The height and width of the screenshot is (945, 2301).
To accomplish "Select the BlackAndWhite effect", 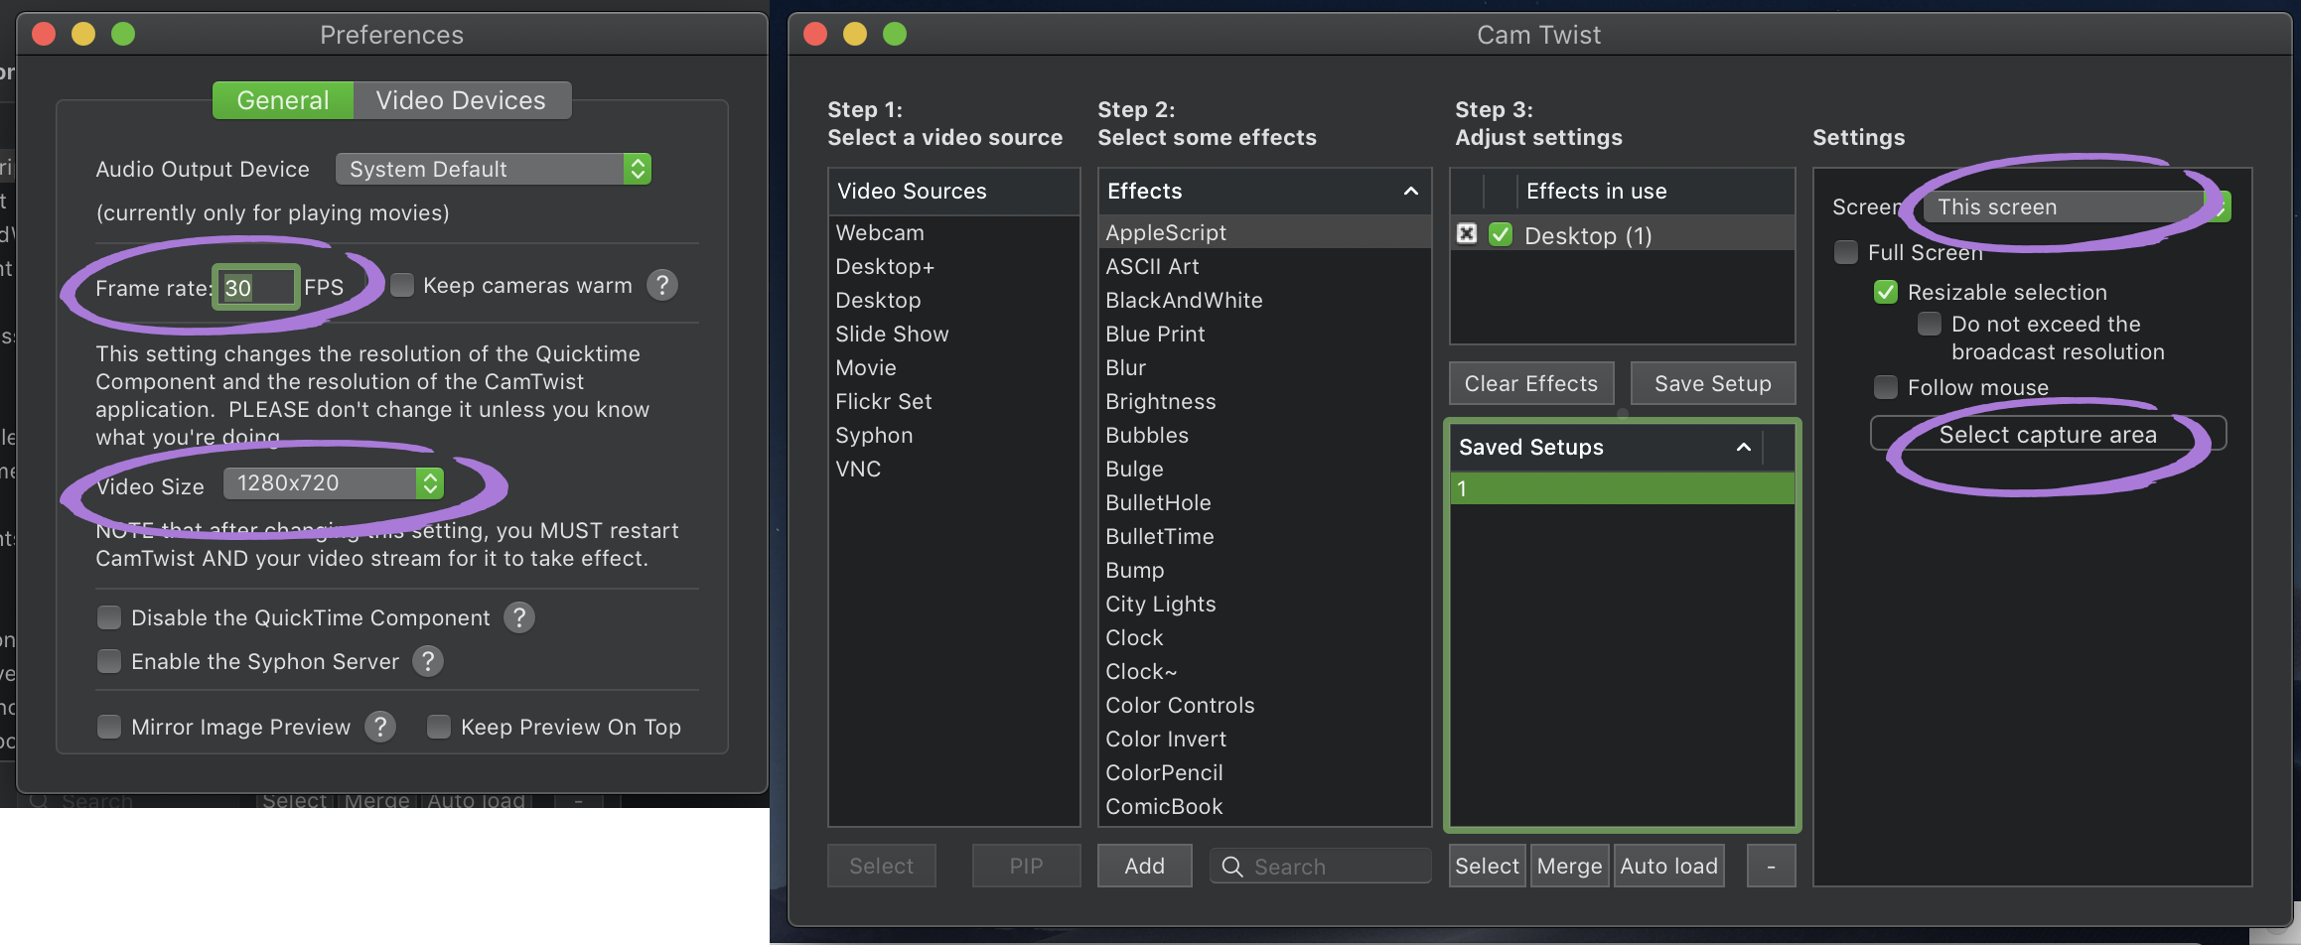I will coord(1264,300).
